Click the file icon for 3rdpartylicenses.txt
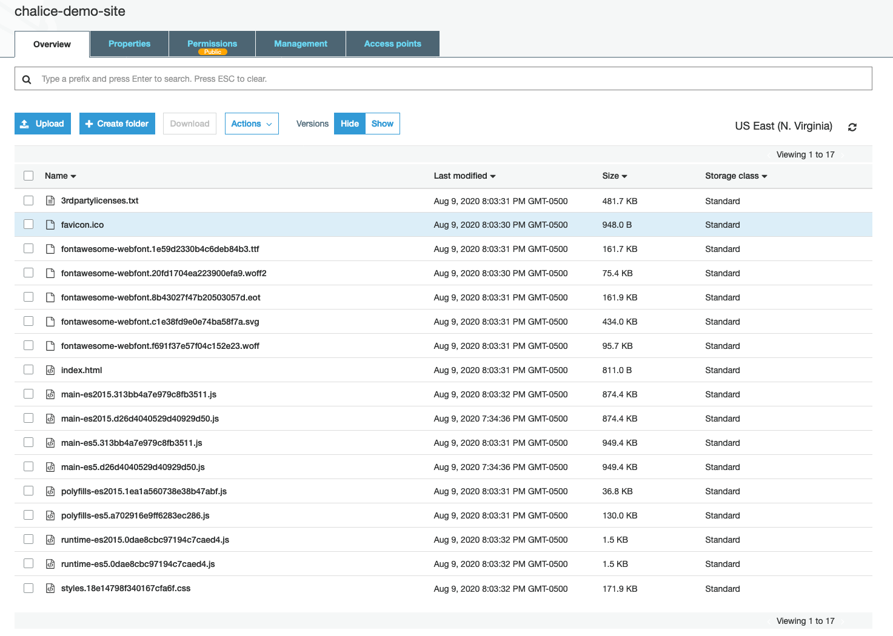This screenshot has height=636, width=893. click(x=51, y=200)
